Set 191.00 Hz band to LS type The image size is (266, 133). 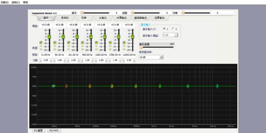(x=69, y=46)
